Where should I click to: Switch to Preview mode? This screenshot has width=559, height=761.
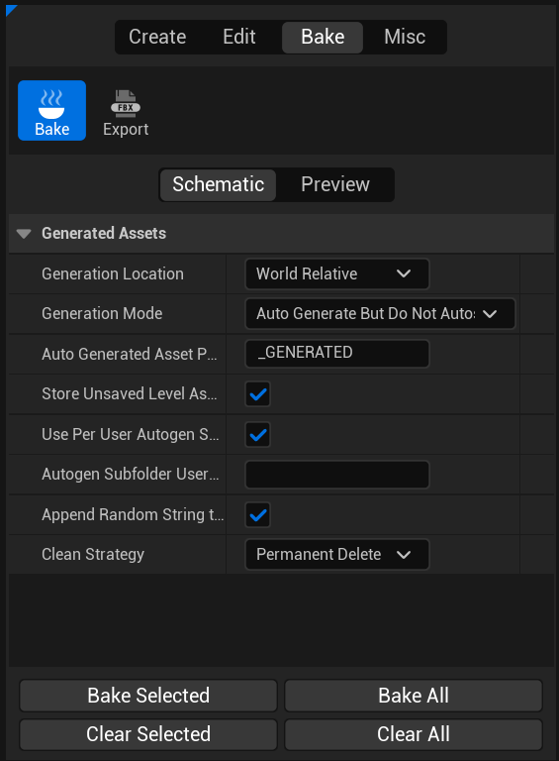tap(335, 184)
